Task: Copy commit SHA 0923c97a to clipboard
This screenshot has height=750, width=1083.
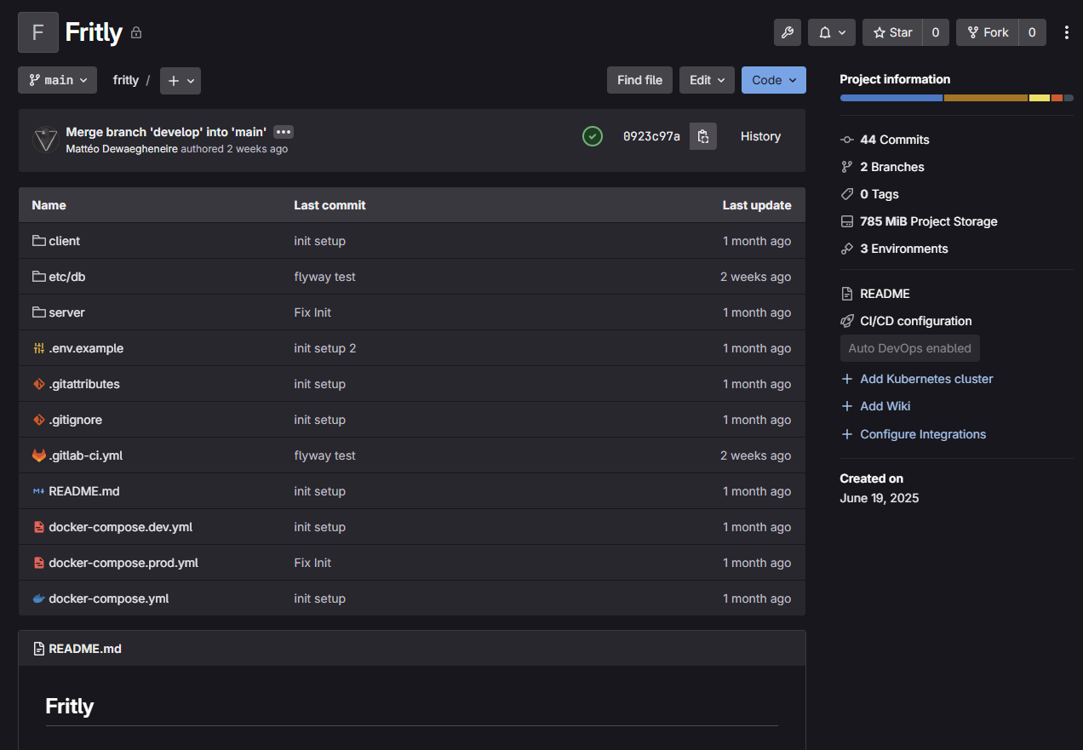Action: coord(703,136)
